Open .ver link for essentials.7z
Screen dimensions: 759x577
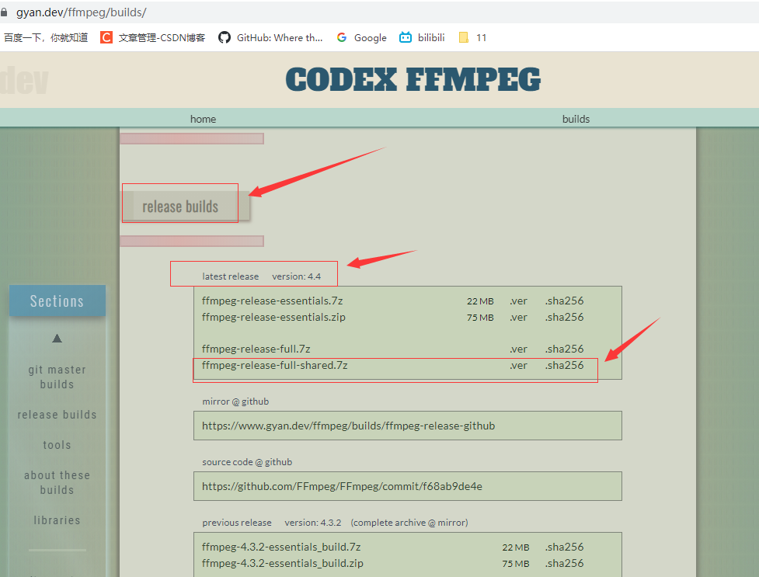click(x=518, y=301)
